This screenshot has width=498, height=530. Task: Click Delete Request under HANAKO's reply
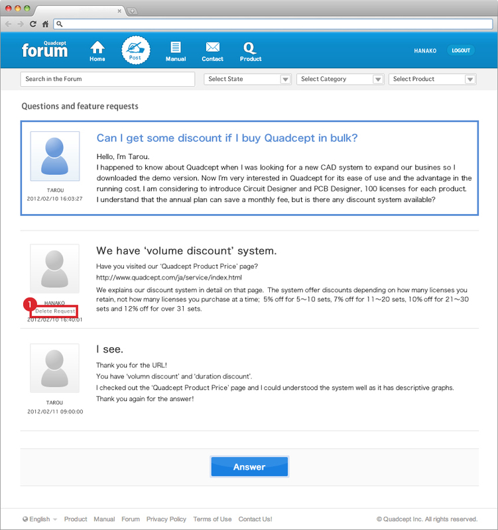tap(55, 311)
